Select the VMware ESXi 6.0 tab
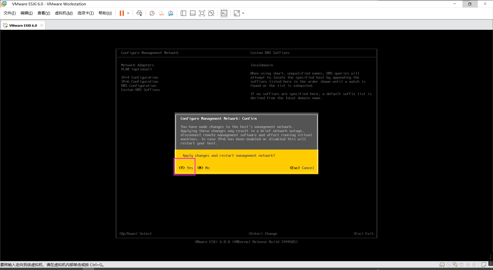This screenshot has height=270, width=493. click(23, 25)
